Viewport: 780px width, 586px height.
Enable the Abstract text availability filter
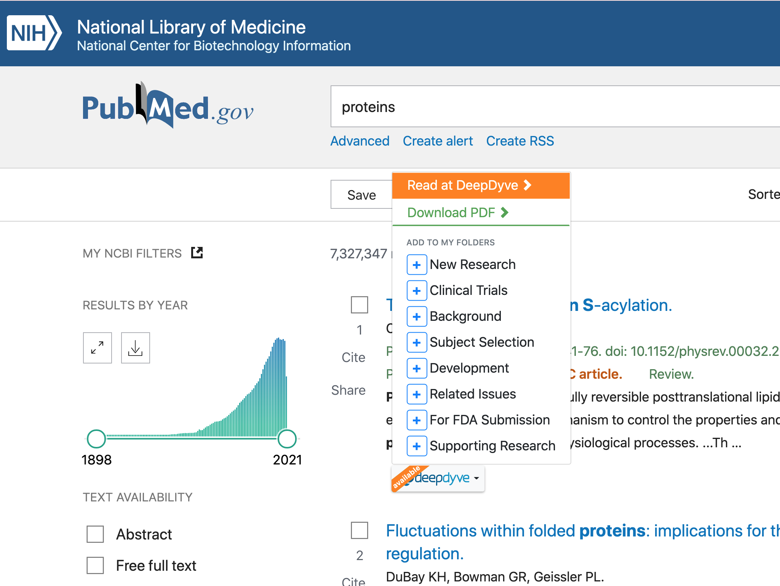[95, 534]
